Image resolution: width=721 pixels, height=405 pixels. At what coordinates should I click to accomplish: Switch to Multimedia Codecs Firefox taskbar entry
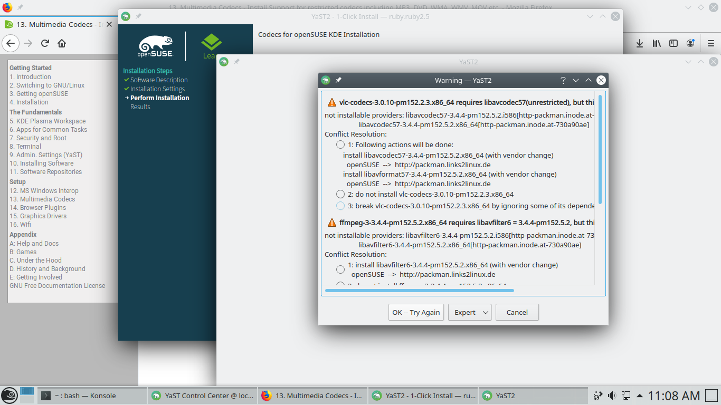pos(312,396)
